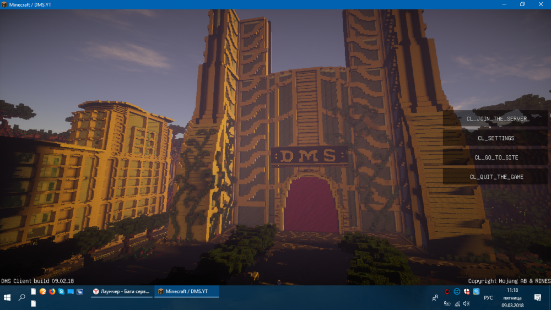Image resolution: width=551 pixels, height=310 pixels.
Task: Open the Action Center notifications icon
Action: point(538,298)
